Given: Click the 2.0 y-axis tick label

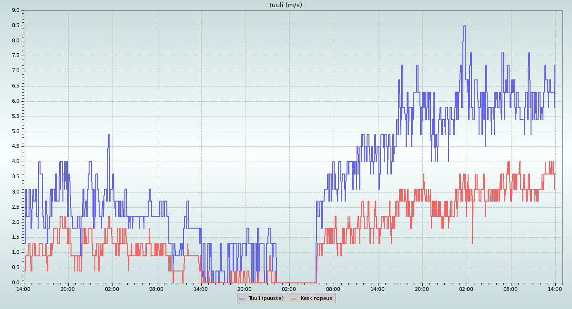Looking at the screenshot, I should click(16, 222).
